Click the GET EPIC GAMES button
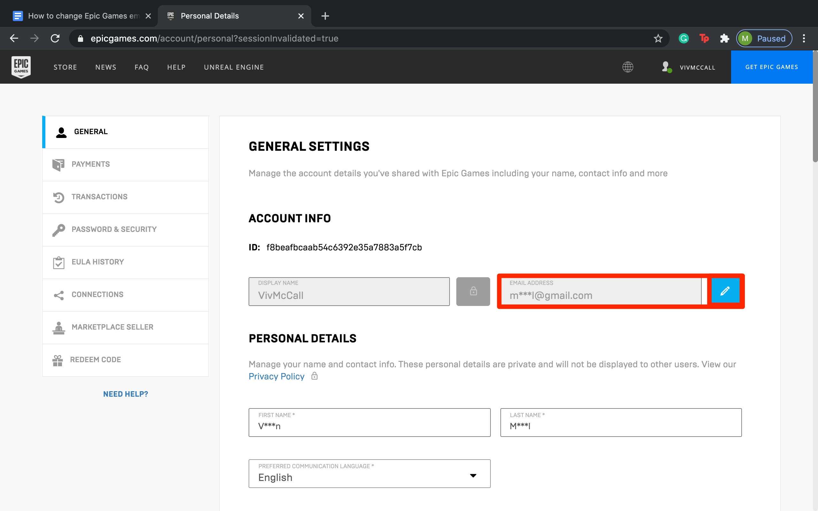 coord(772,66)
